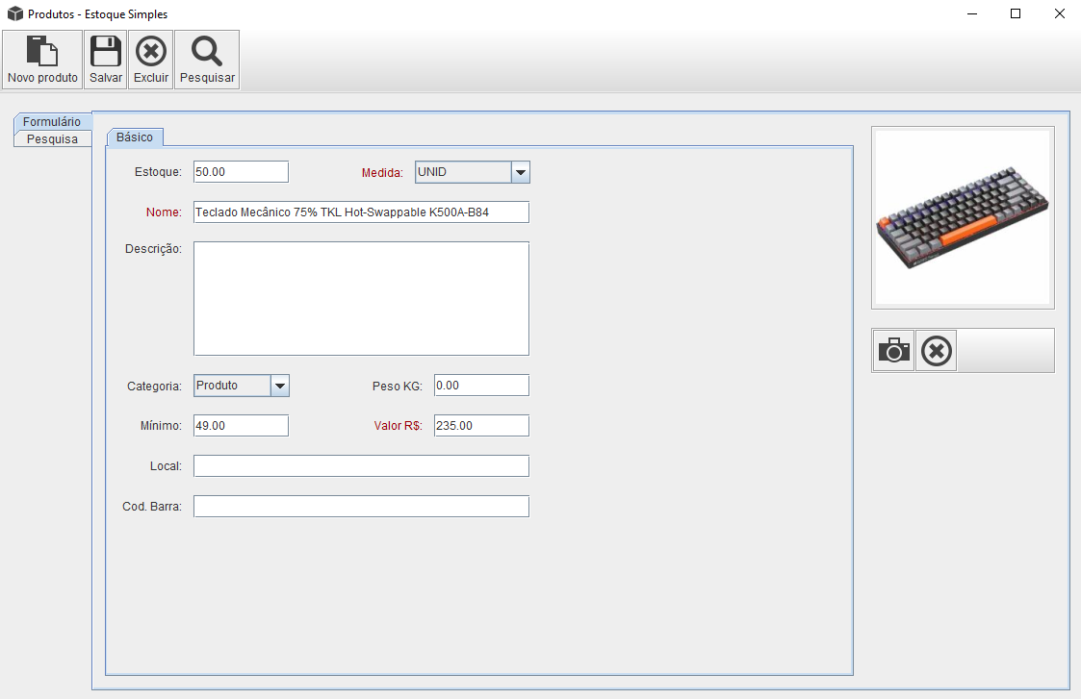Expand the Medida dropdown arrow
The height and width of the screenshot is (699, 1081).
point(521,172)
